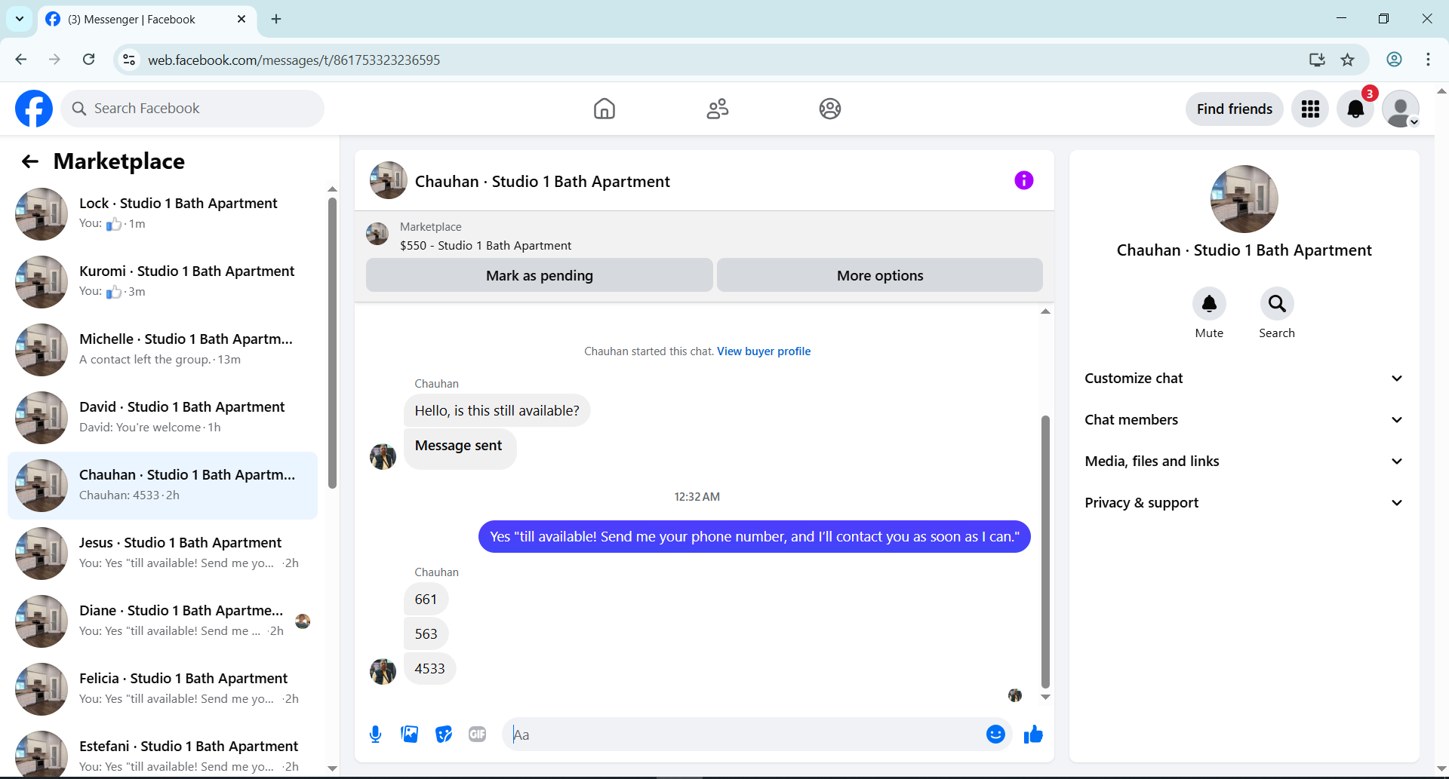Click the purple conversation information icon
Viewport: 1449px width, 779px height.
tap(1023, 180)
